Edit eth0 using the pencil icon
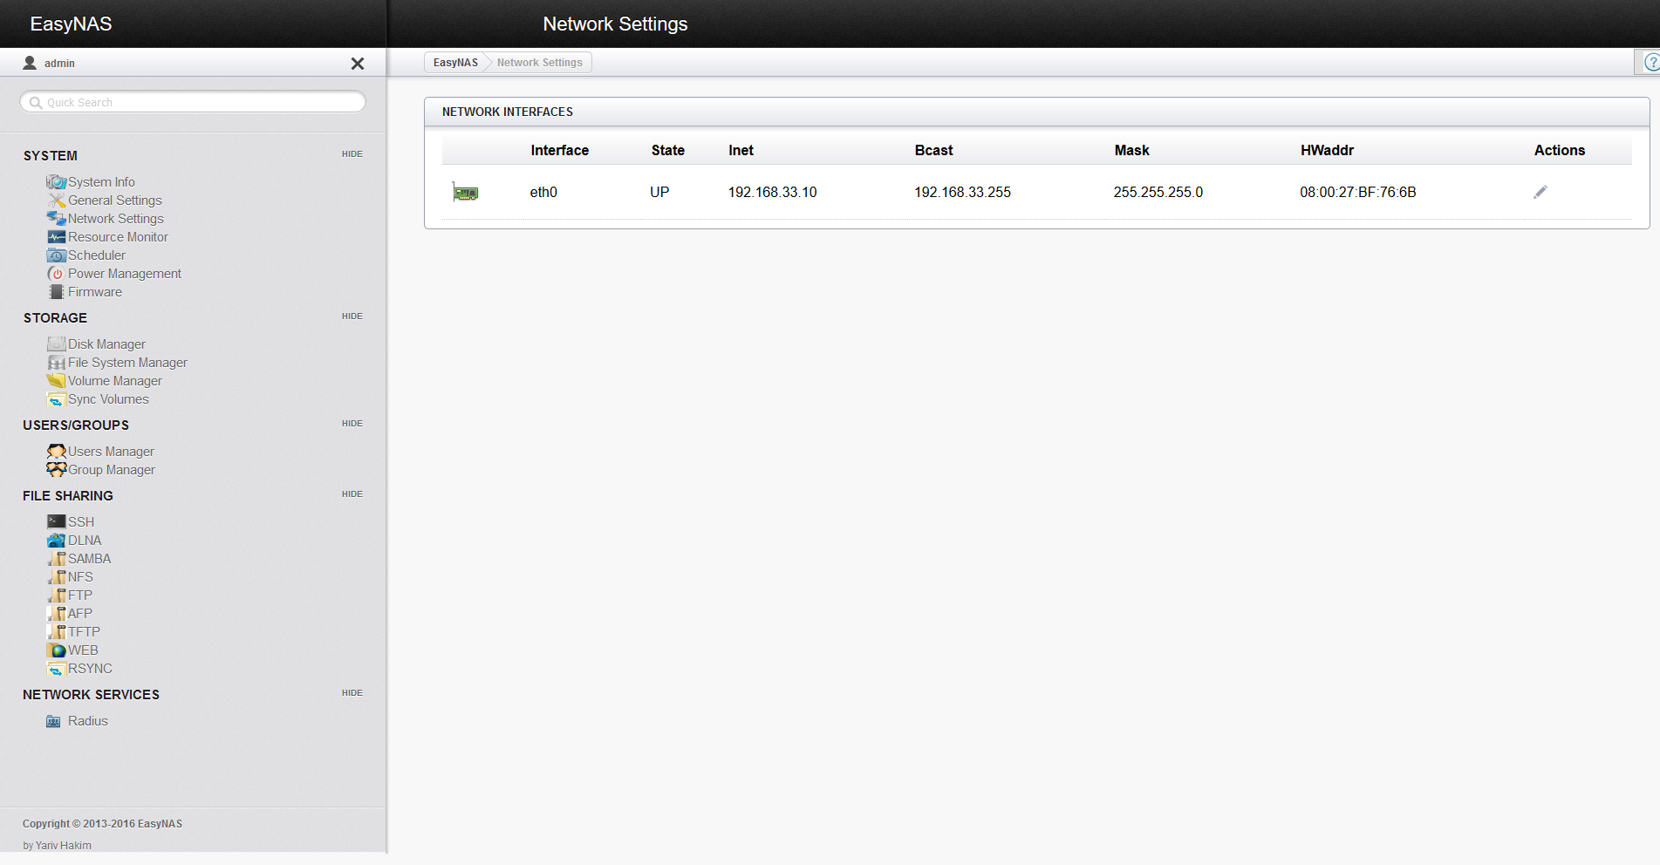The width and height of the screenshot is (1660, 865). 1540,192
